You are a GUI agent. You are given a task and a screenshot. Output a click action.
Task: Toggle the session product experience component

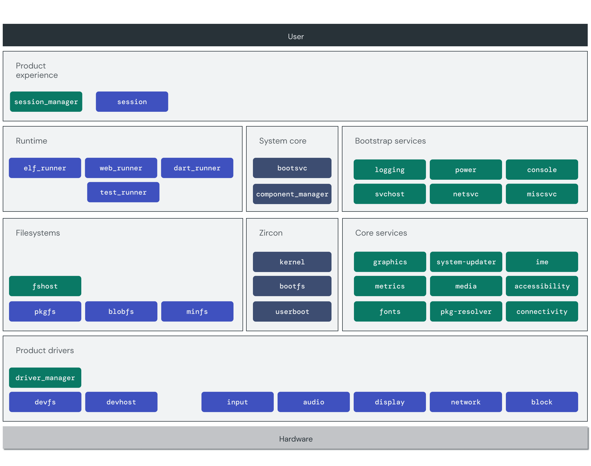(132, 101)
